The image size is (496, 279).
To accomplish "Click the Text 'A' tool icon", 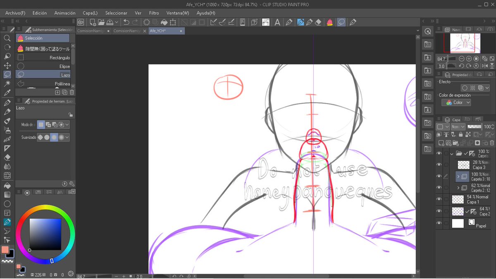I will coord(277,22).
